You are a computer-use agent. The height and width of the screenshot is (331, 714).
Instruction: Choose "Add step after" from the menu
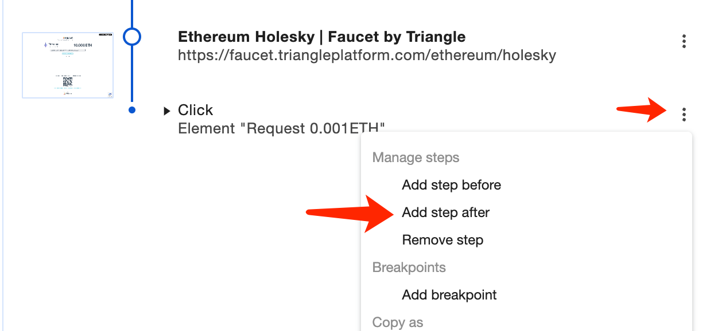[x=445, y=212]
